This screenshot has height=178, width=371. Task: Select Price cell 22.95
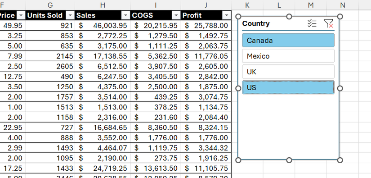coord(13,128)
